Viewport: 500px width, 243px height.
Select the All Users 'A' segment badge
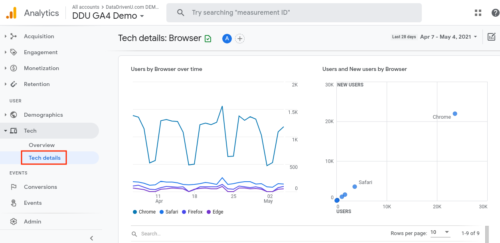click(x=227, y=39)
